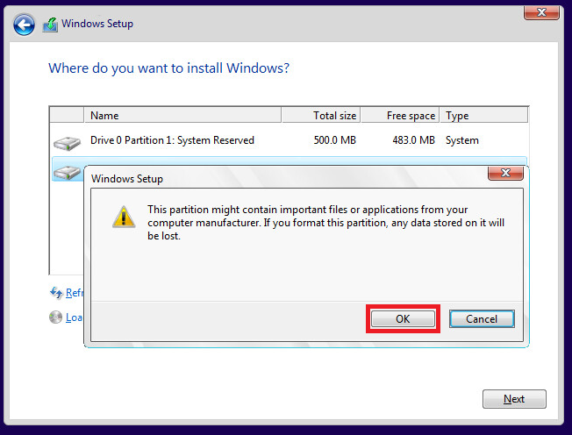Open the Load driver link

[x=74, y=317]
